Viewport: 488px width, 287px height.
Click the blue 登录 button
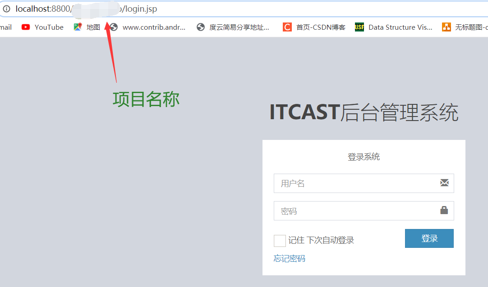(x=429, y=238)
